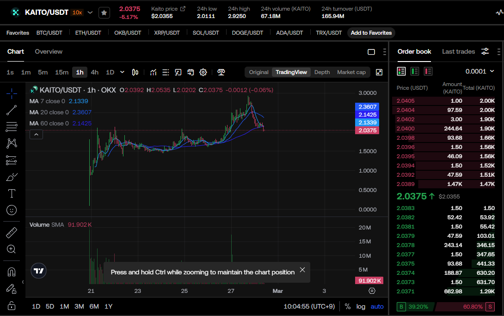
Task: Click the chart replay icon
Action: click(178, 72)
